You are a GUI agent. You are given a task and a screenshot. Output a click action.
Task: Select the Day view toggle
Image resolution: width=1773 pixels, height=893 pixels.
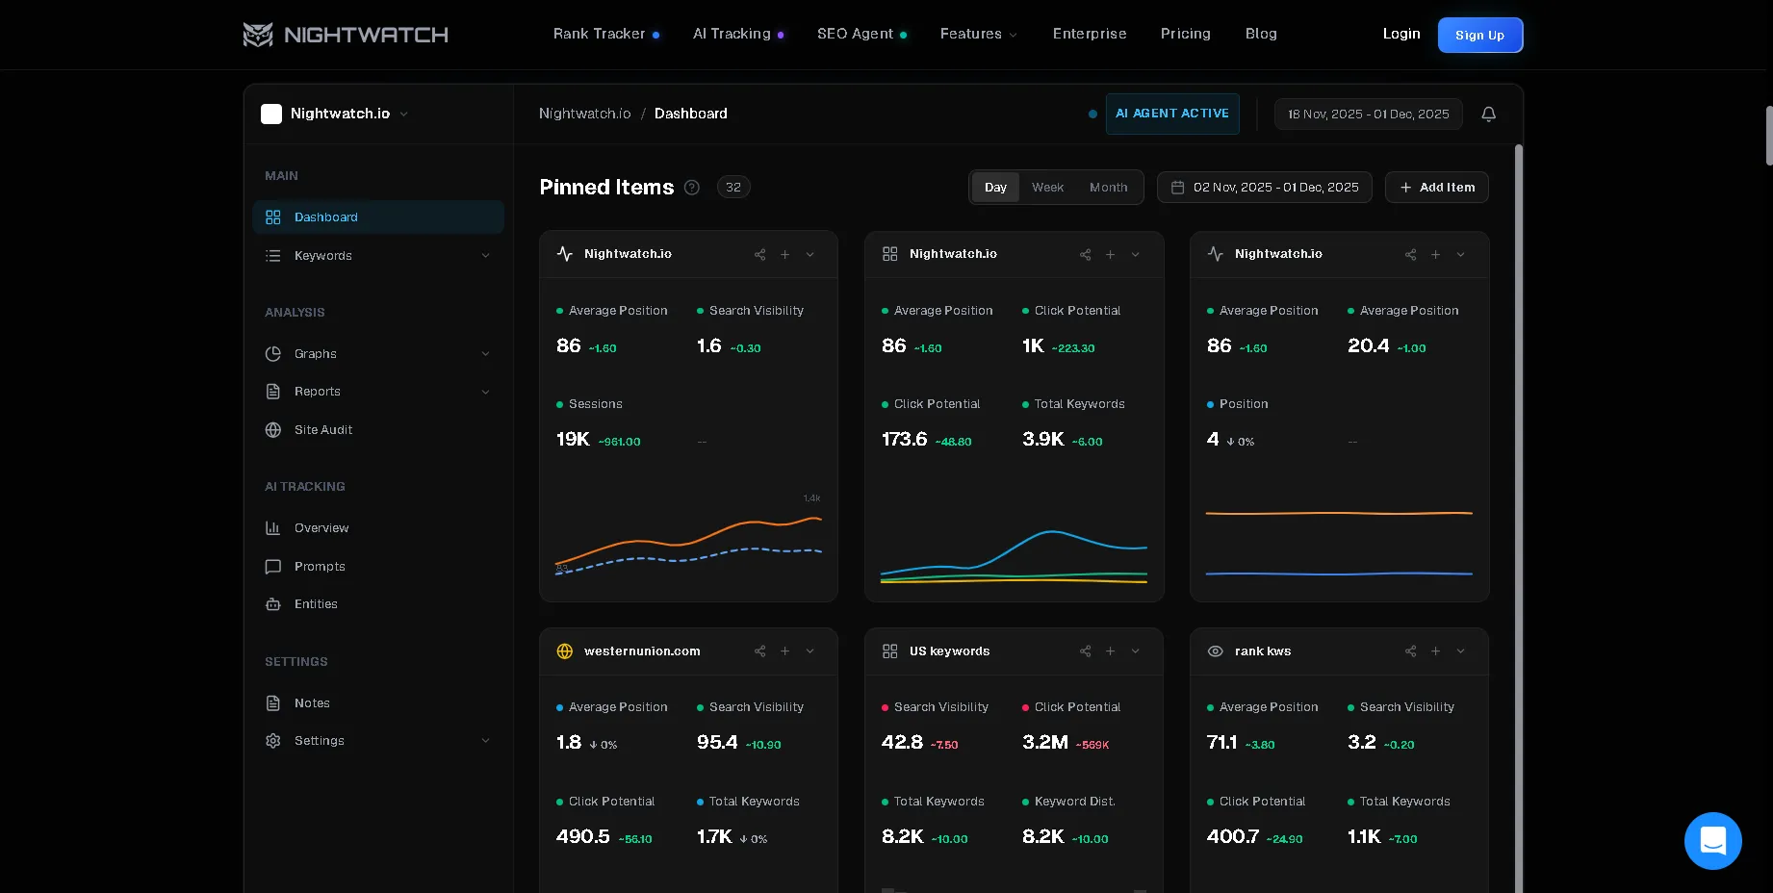click(995, 188)
